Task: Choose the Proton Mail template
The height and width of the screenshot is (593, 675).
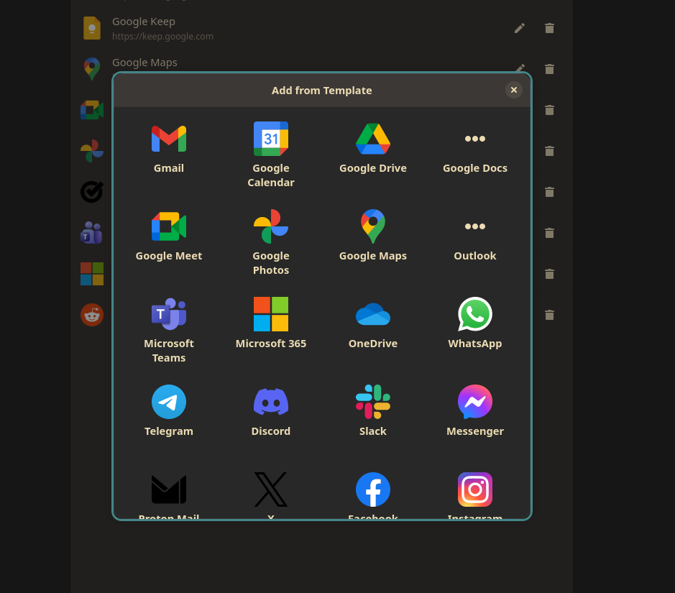Action: pos(169,493)
